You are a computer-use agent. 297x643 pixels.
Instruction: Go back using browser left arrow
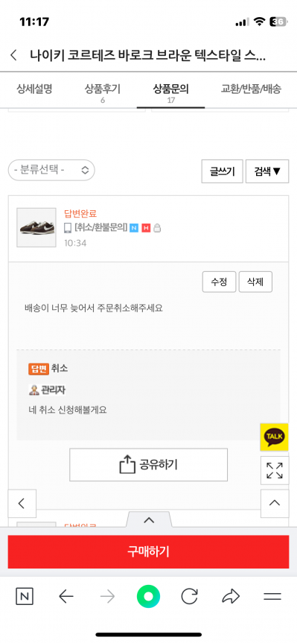pos(66,596)
